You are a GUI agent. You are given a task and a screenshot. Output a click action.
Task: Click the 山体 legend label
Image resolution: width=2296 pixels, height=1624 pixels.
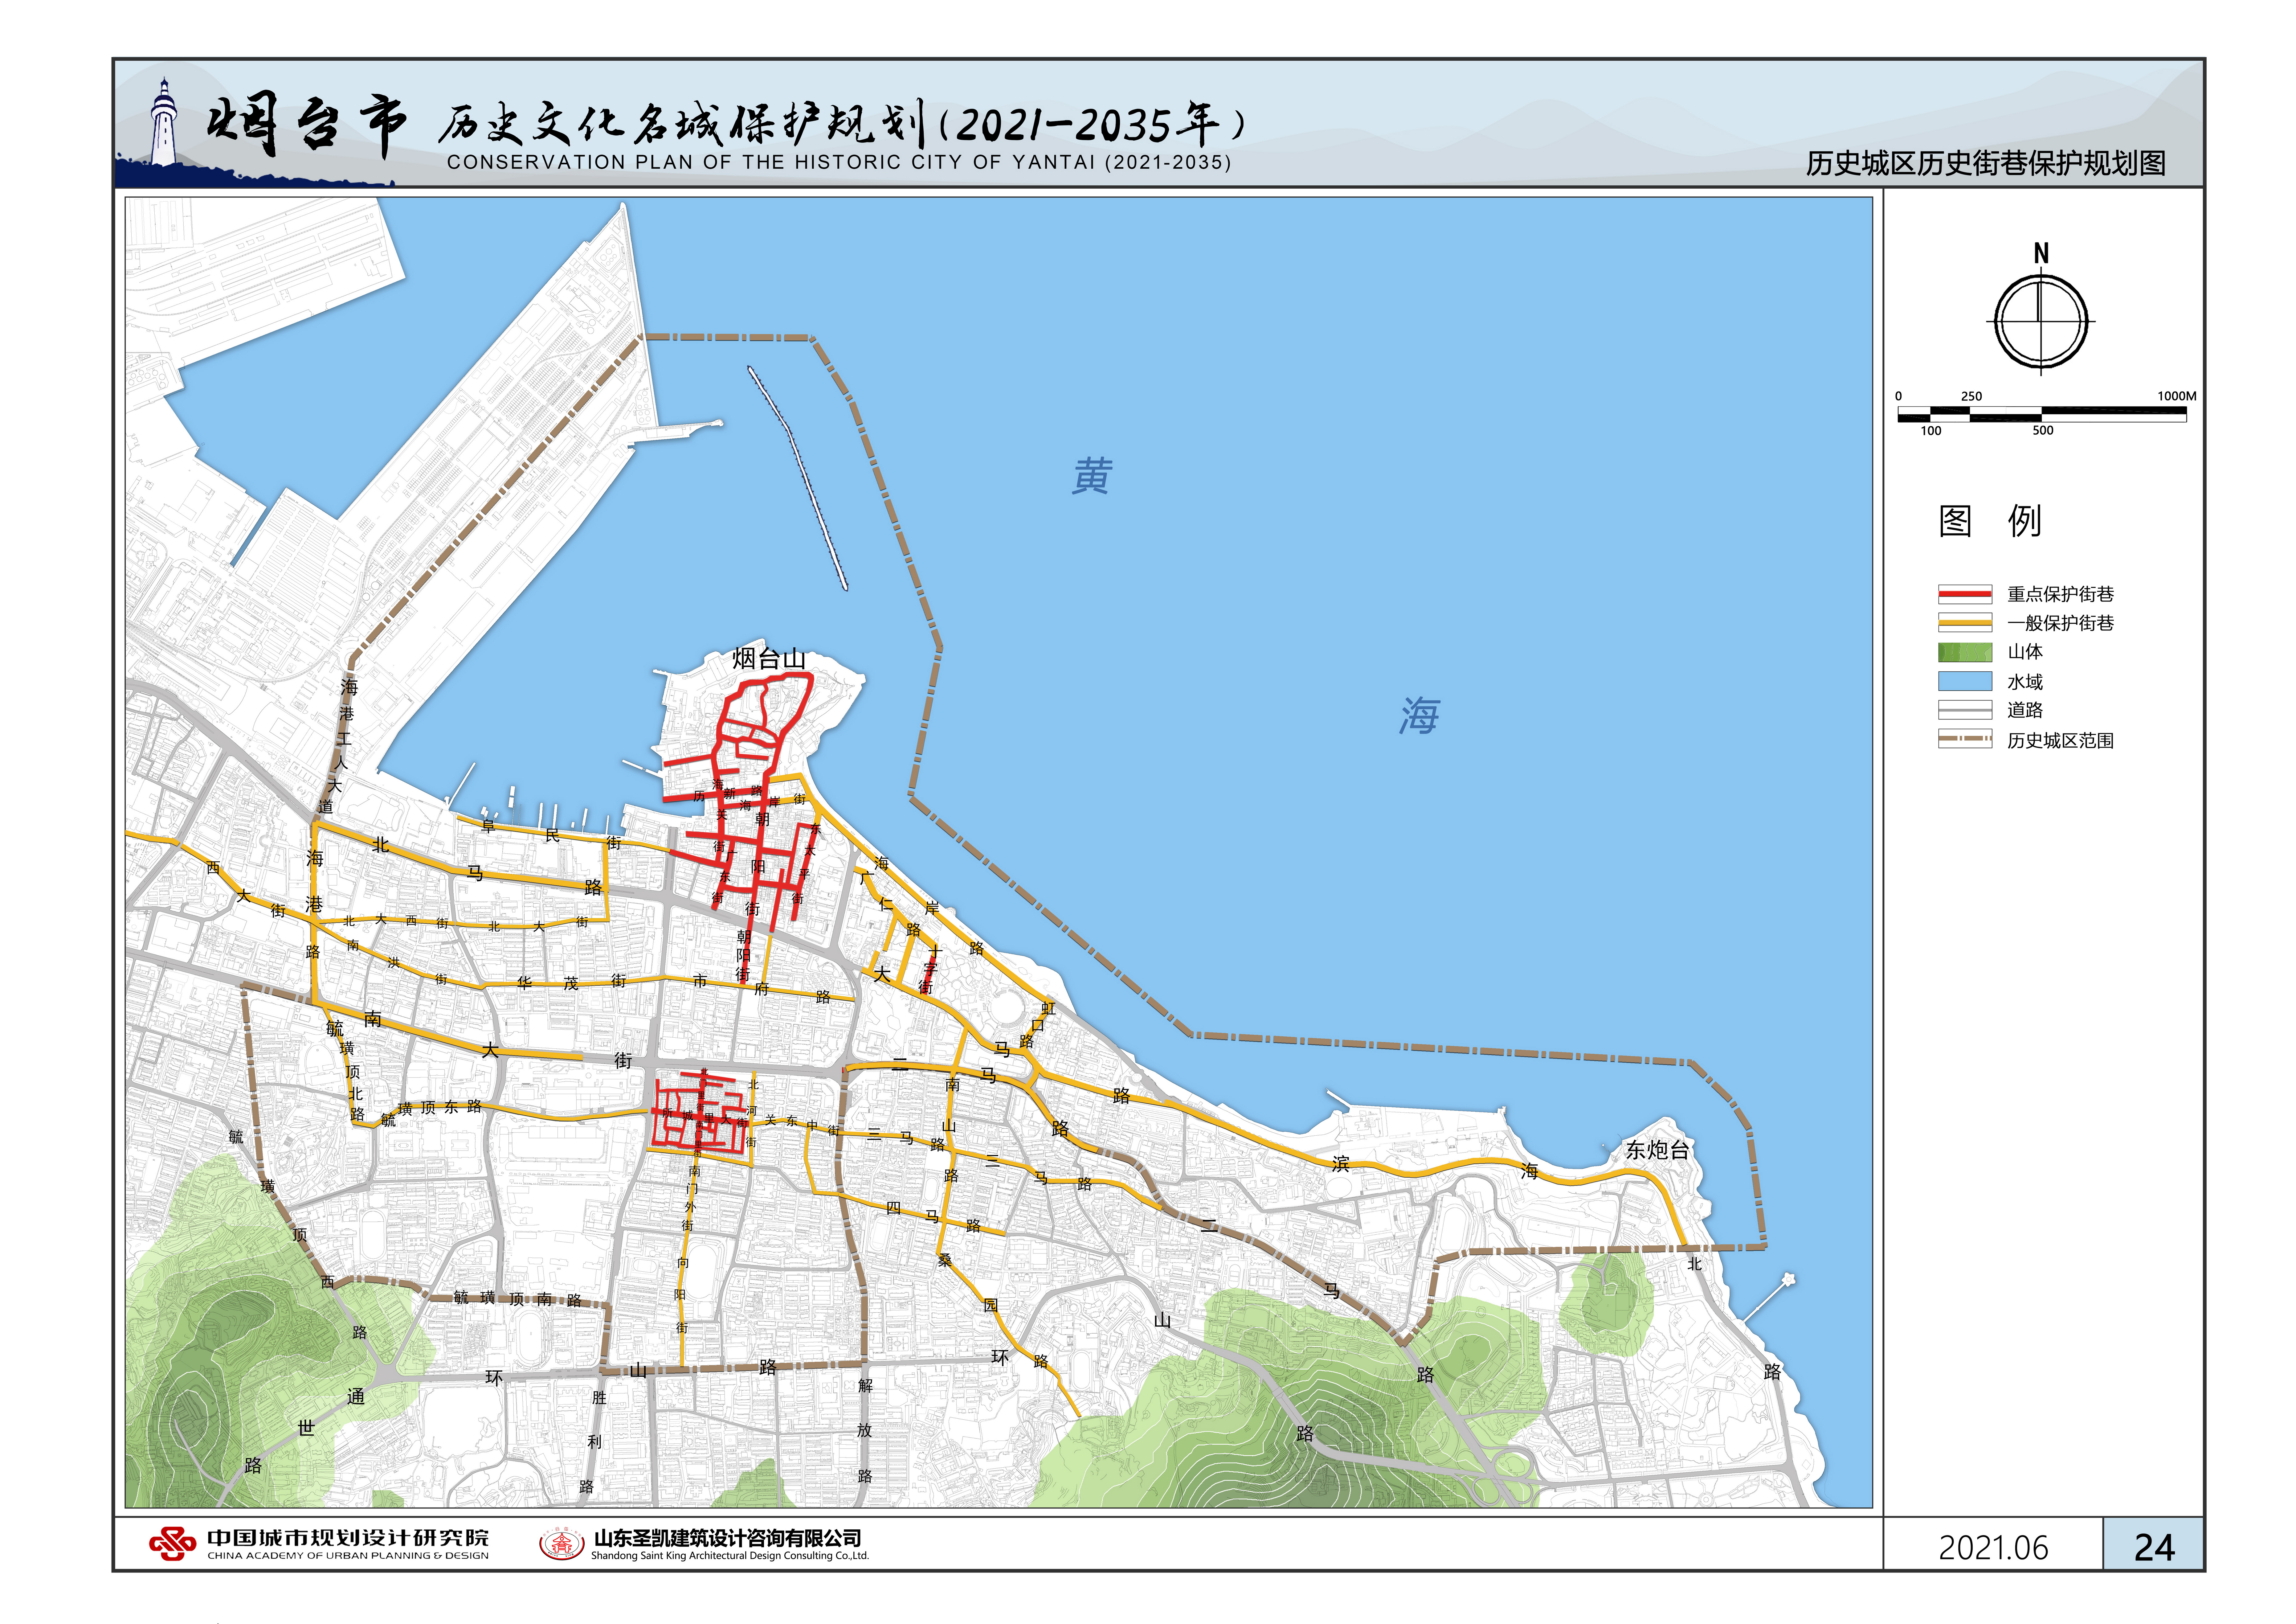2025,652
